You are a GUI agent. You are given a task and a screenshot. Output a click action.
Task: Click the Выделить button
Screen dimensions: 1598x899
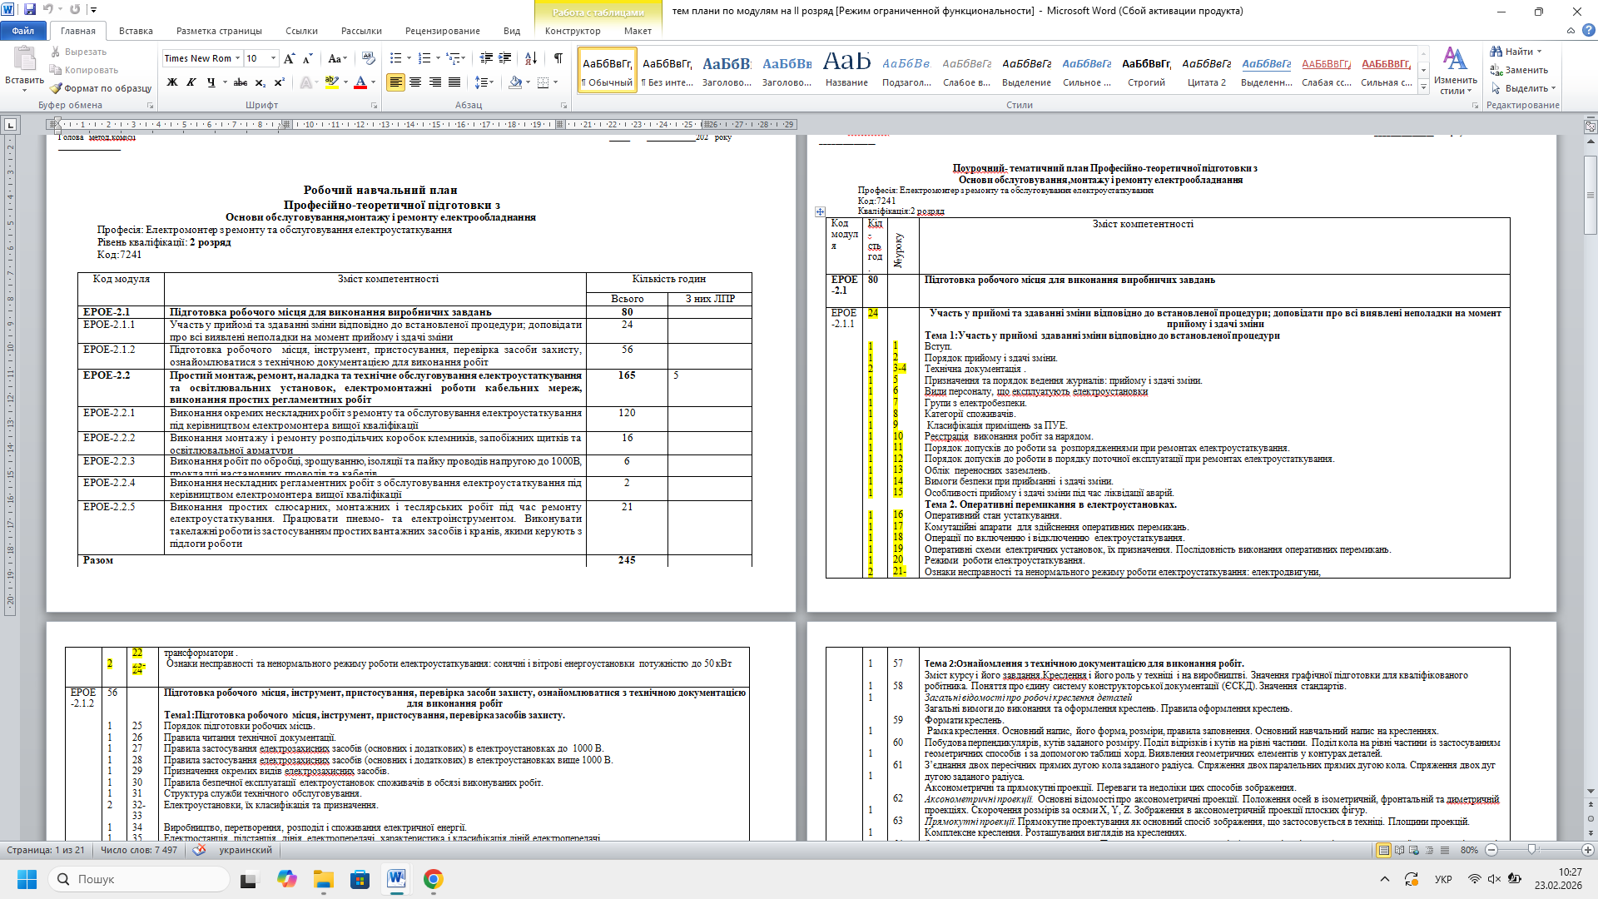coord(1522,88)
